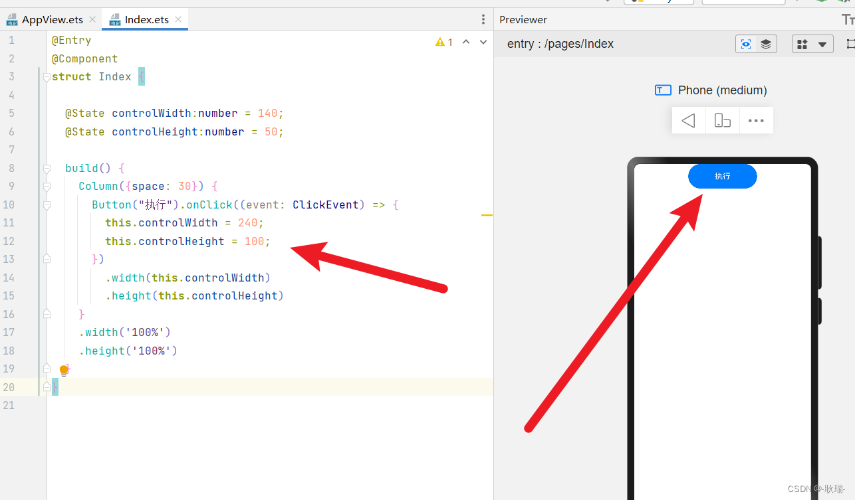Click .height(this.controlHeight) on line 15
The width and height of the screenshot is (855, 500).
pyautogui.click(x=195, y=296)
